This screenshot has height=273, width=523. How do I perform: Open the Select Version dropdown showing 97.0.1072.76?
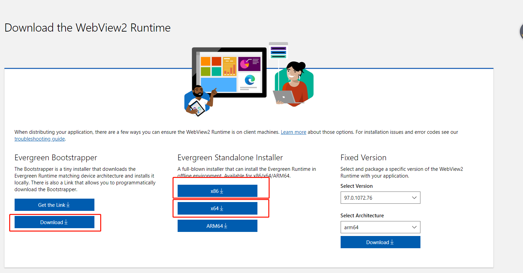coord(380,198)
